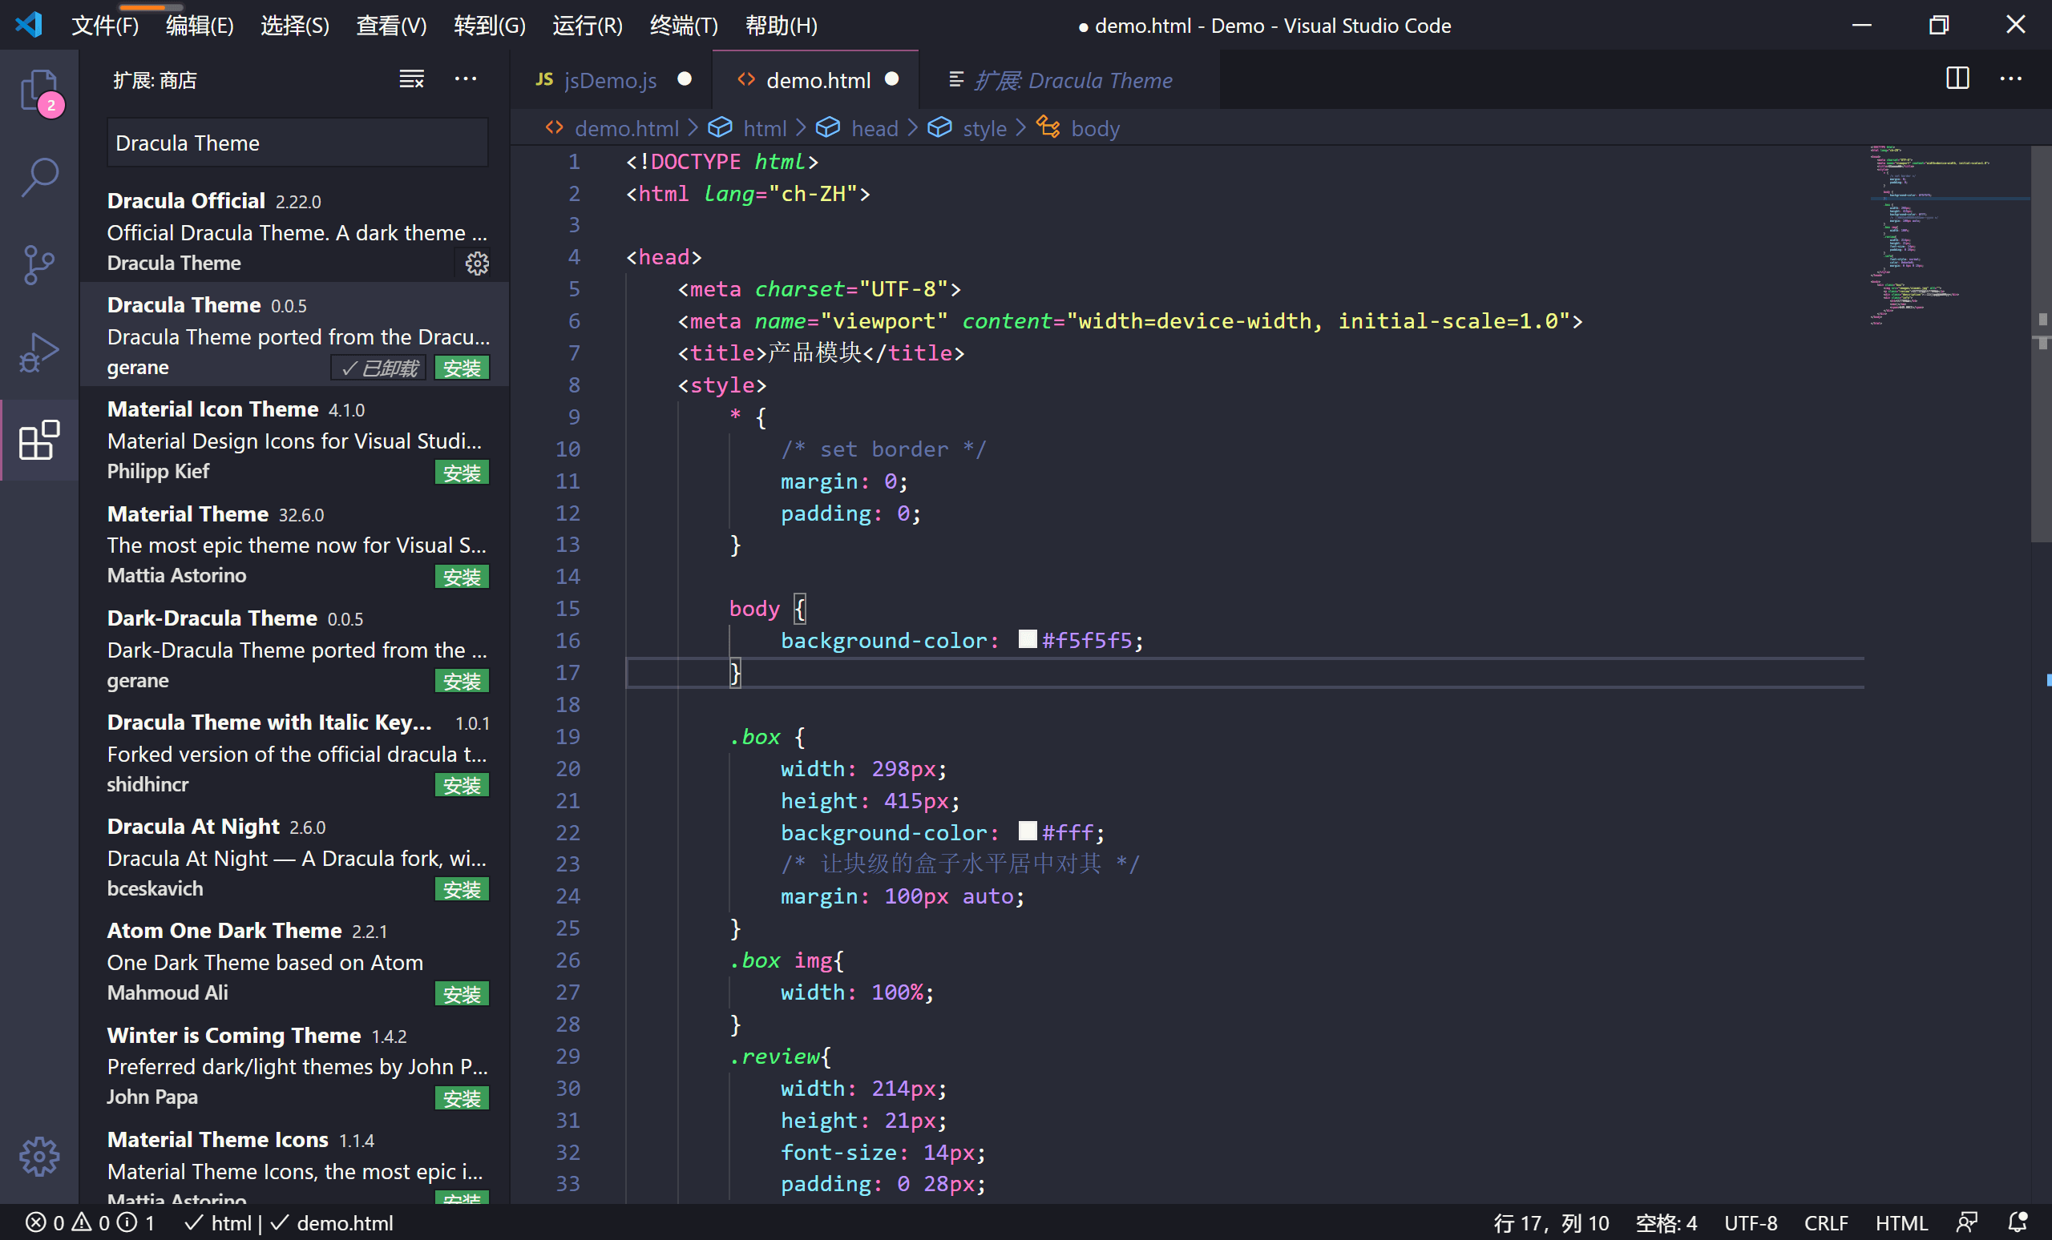Viewport: 2052px width, 1240px height.
Task: Open the 终端(T) menu
Action: 683,26
